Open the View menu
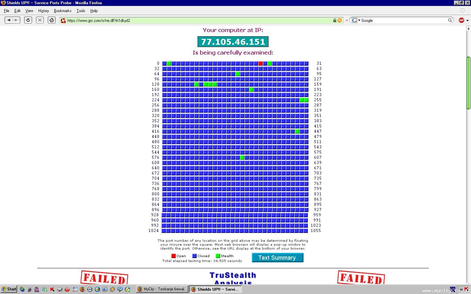Image resolution: width=471 pixels, height=294 pixels. click(x=29, y=11)
